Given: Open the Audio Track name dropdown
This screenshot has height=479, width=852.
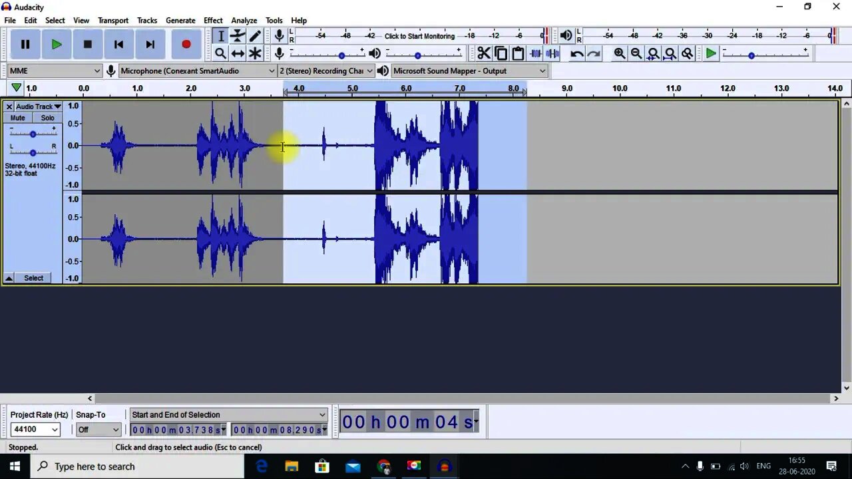Looking at the screenshot, I should tap(39, 106).
